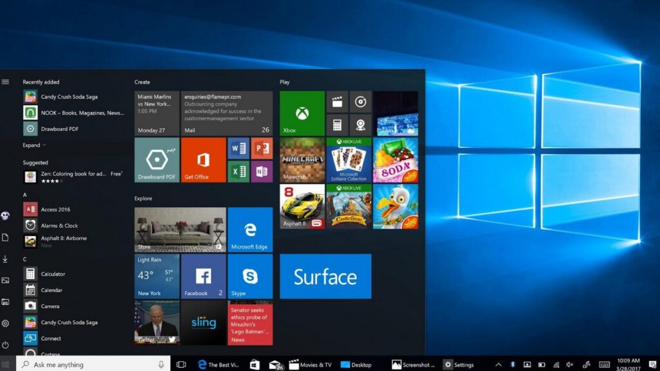Open Pictures from the Start menu side rail
The height and width of the screenshot is (371, 660).
pos(5,280)
